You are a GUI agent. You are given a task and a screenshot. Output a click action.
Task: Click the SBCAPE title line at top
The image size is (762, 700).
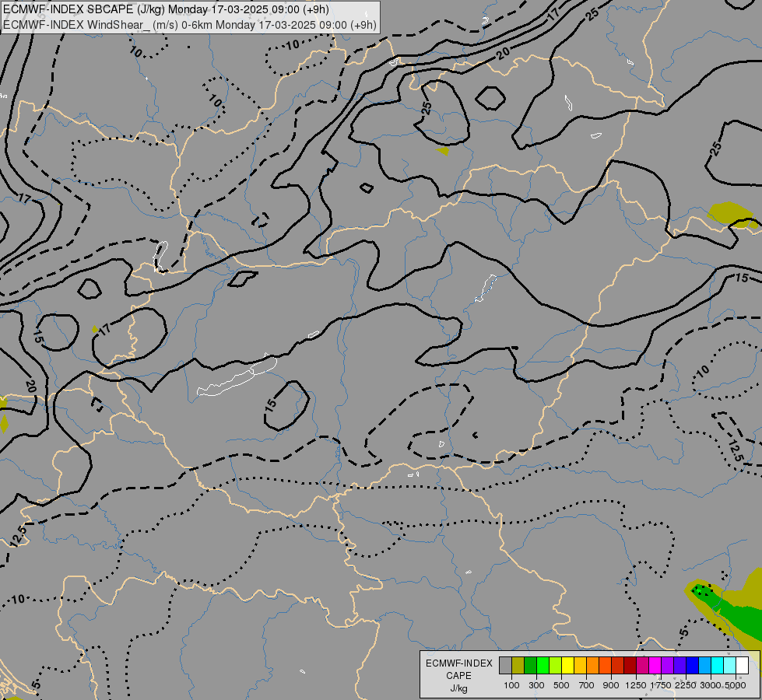[x=166, y=9]
